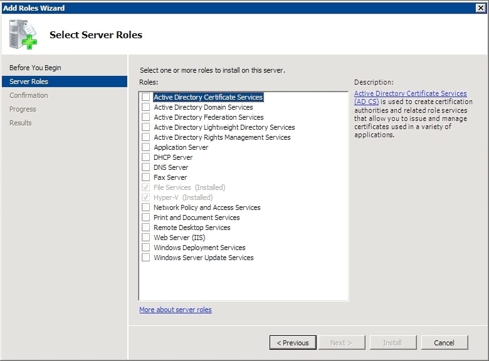
Task: Click the highlighted Active Directory Certificate Services label
Action: click(208, 97)
